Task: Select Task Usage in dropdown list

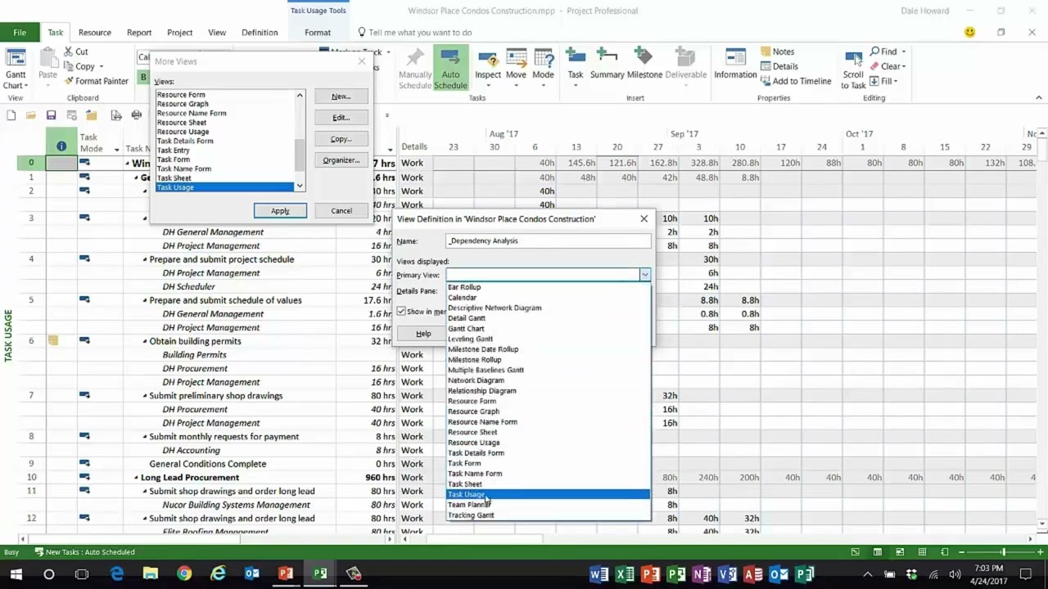Action: (x=548, y=494)
